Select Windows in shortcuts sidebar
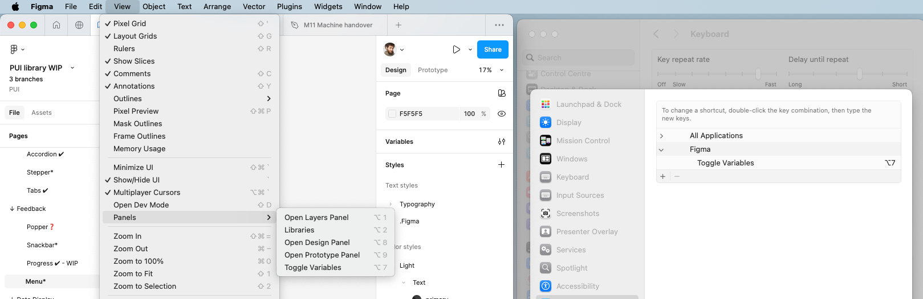This screenshot has height=299, width=923. point(563,159)
